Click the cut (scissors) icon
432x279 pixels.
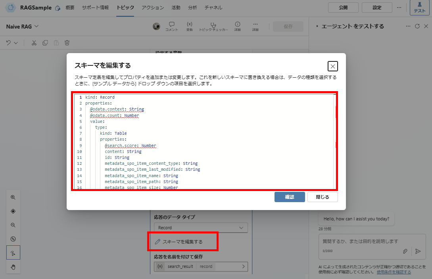point(34,42)
